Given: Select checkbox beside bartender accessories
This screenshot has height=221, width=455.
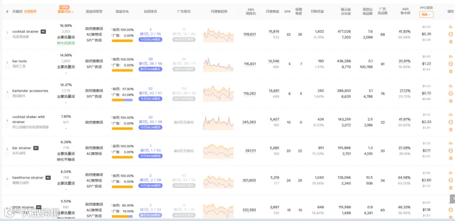Looking at the screenshot, I should (8, 96).
